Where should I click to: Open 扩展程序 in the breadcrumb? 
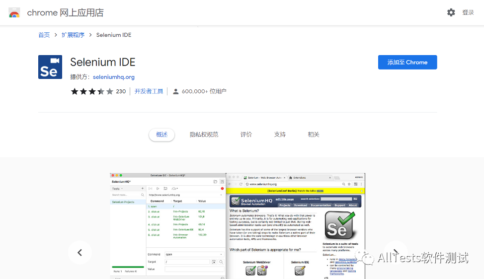pos(73,35)
